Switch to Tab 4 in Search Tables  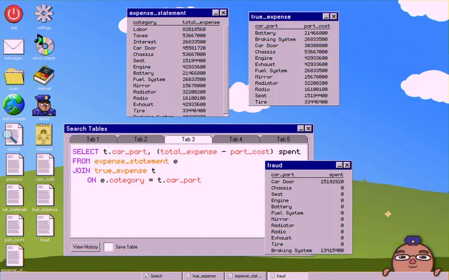click(x=236, y=139)
